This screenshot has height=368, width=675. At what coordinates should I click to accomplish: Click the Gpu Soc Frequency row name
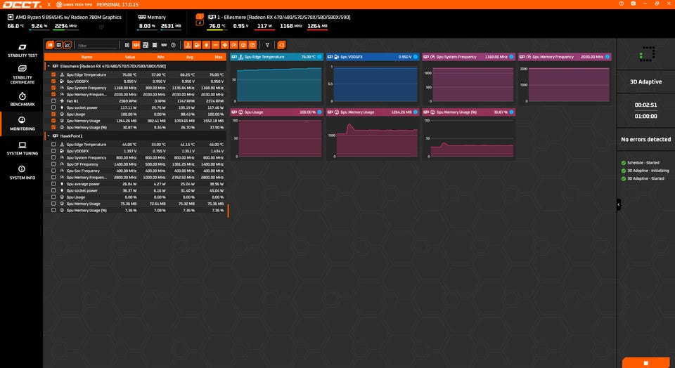pyautogui.click(x=83, y=171)
